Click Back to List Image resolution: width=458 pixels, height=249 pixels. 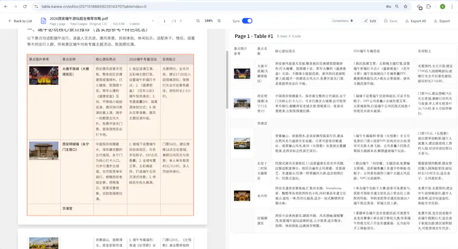click(x=20, y=21)
